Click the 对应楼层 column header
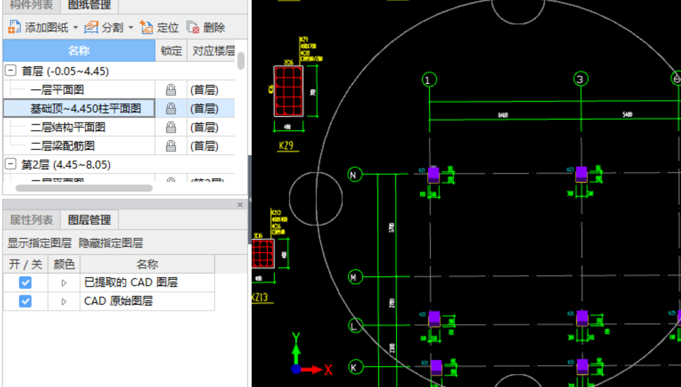Image resolution: width=681 pixels, height=387 pixels. [x=211, y=50]
